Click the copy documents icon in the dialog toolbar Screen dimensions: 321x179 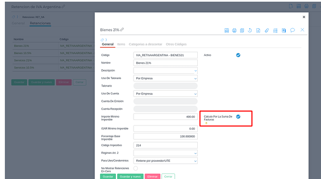(x=242, y=31)
